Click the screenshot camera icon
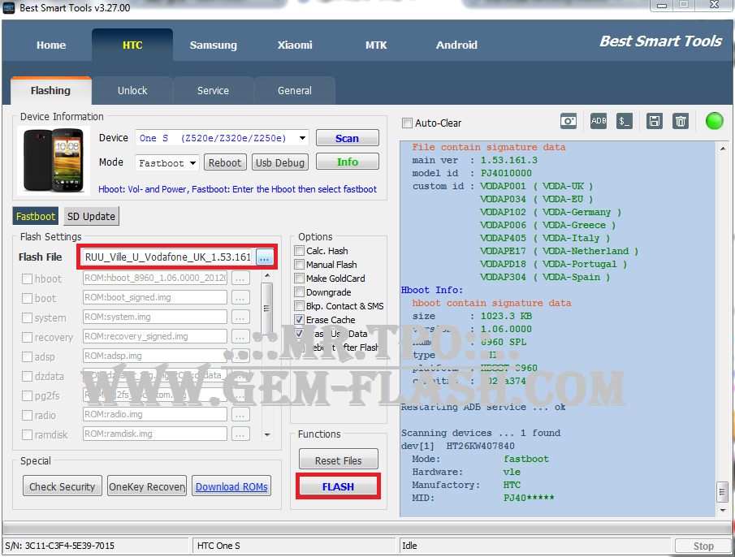735x557 pixels. click(569, 121)
